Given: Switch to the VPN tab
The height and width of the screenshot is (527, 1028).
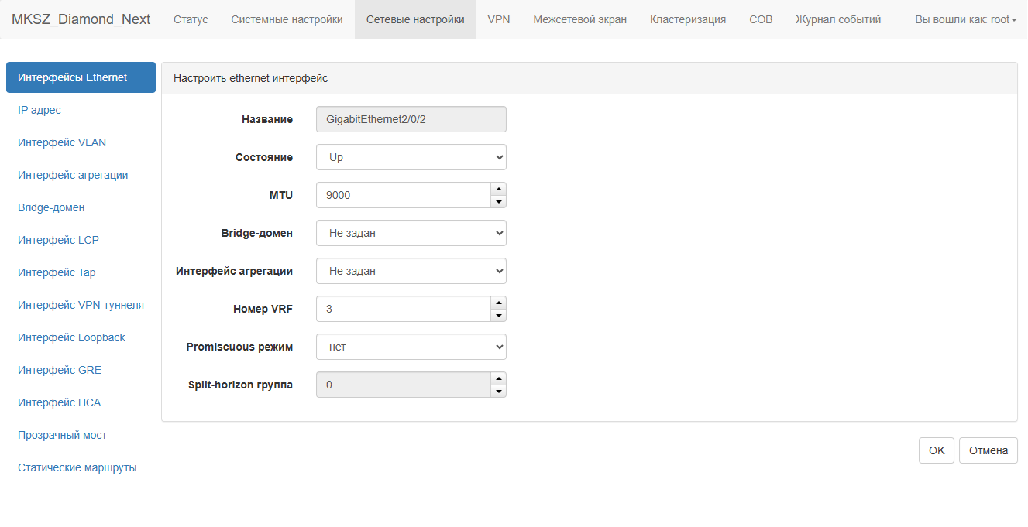Looking at the screenshot, I should coord(499,19).
